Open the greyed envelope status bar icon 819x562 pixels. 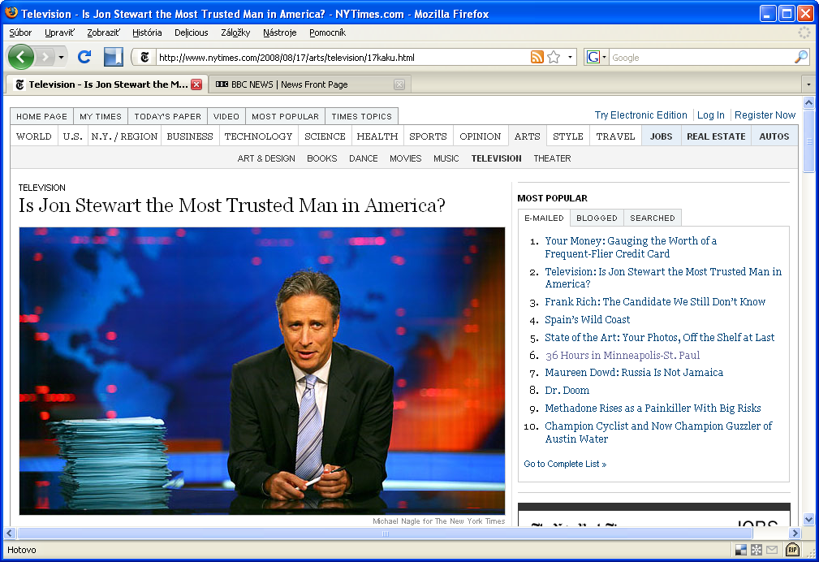pyautogui.click(x=772, y=550)
